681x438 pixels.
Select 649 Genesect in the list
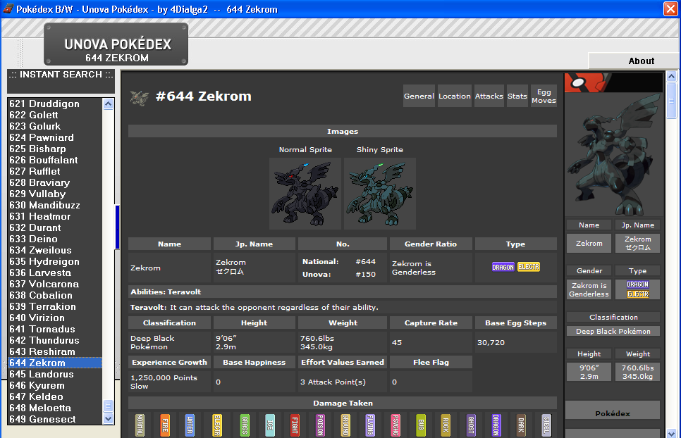55,420
